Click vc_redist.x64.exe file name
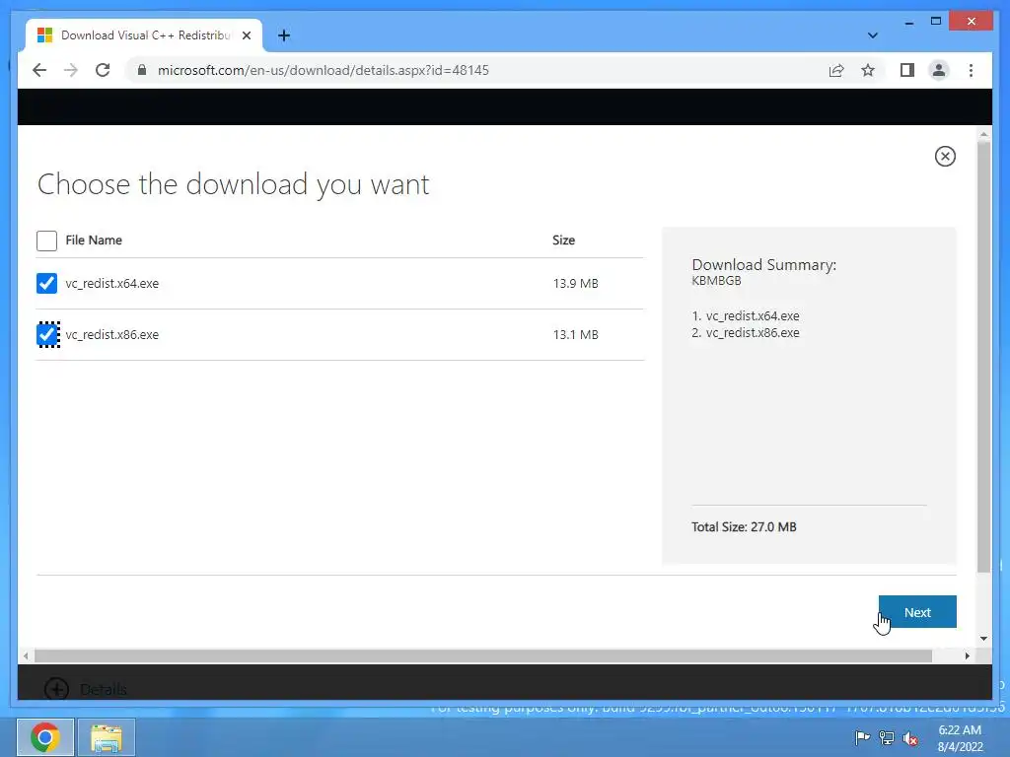The height and width of the screenshot is (757, 1010). [112, 283]
